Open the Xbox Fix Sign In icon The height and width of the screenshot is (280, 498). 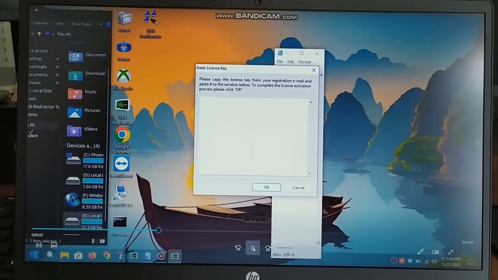(123, 80)
